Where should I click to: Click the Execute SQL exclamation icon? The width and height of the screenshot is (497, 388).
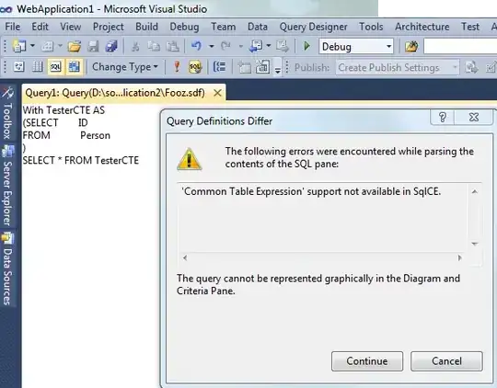click(x=177, y=67)
